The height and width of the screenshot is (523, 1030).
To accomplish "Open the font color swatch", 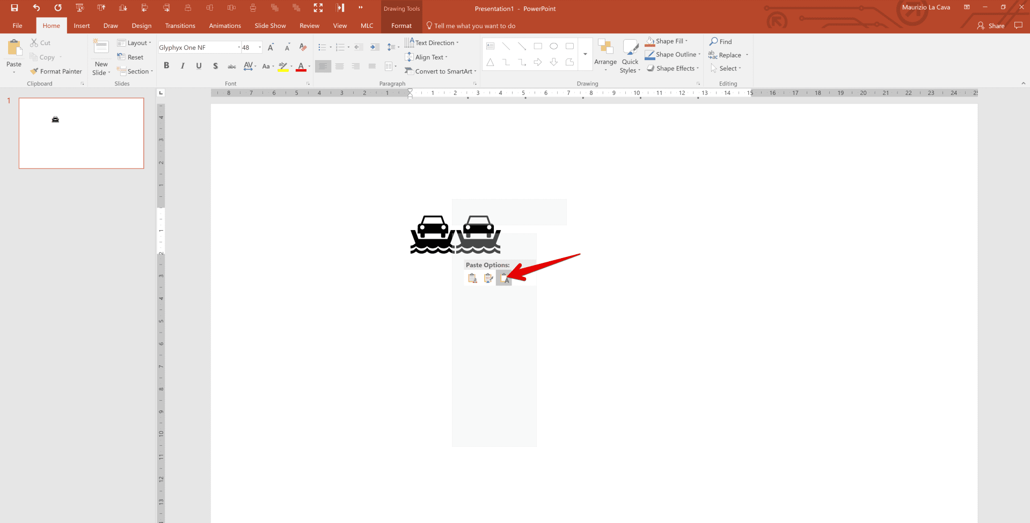I will pos(301,67).
